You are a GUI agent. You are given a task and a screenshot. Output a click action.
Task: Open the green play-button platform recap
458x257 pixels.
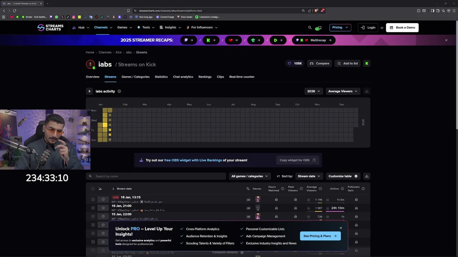pos(278,40)
